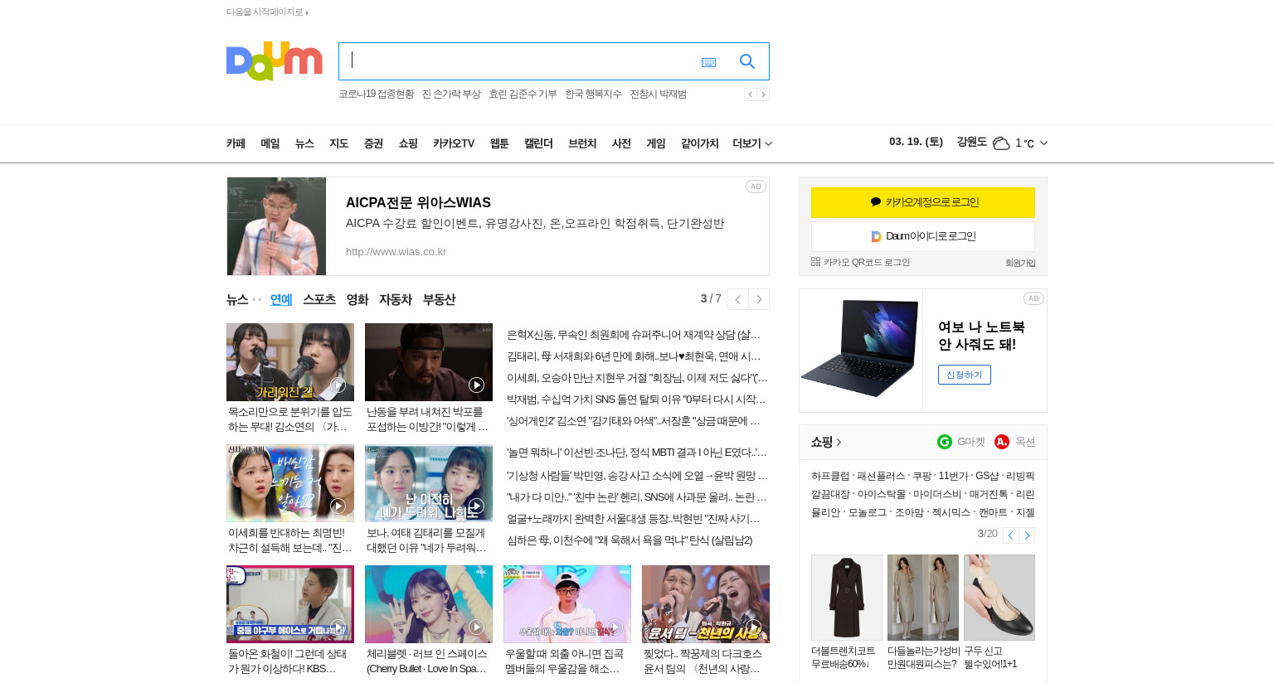Play the 윤서 팀 천년의 사랑 thumbnail

[706, 604]
